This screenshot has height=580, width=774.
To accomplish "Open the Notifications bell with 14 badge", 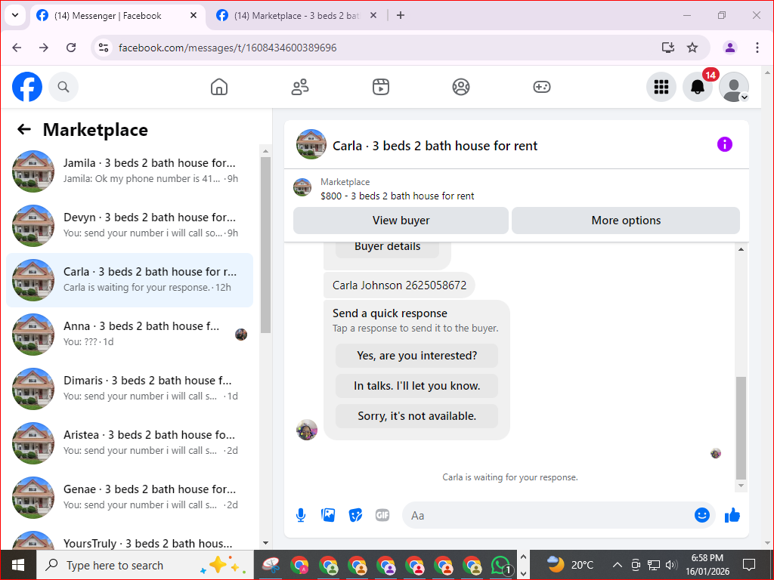I will 698,87.
